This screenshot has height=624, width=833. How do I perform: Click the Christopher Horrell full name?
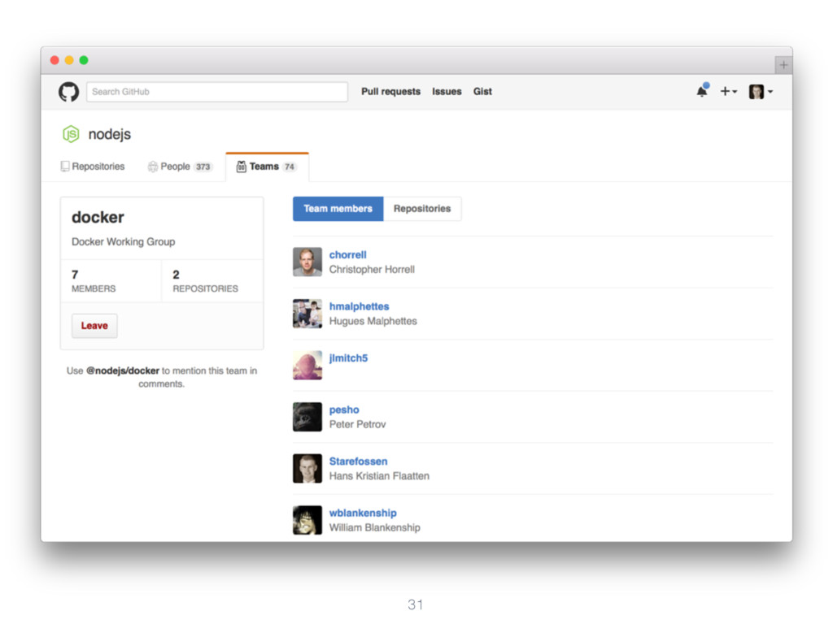pyautogui.click(x=372, y=270)
